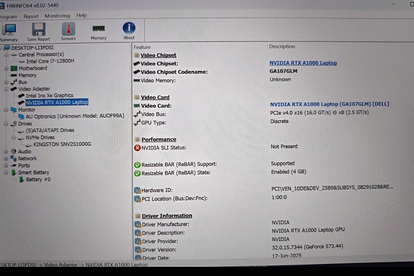Image resolution: width=414 pixels, height=276 pixels.
Task: Select the PCI Location row
Action: (174, 198)
